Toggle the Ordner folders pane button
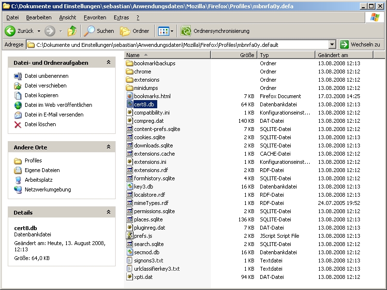The height and width of the screenshot is (290, 387). pos(135,31)
